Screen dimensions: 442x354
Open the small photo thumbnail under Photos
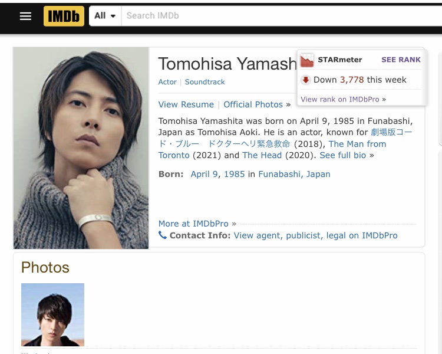click(x=52, y=314)
